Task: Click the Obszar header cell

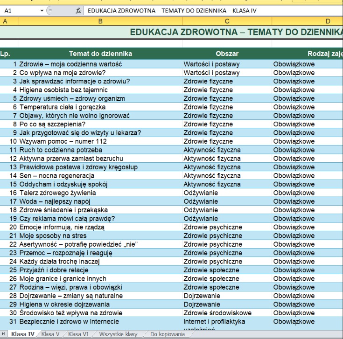Action: tap(227, 54)
